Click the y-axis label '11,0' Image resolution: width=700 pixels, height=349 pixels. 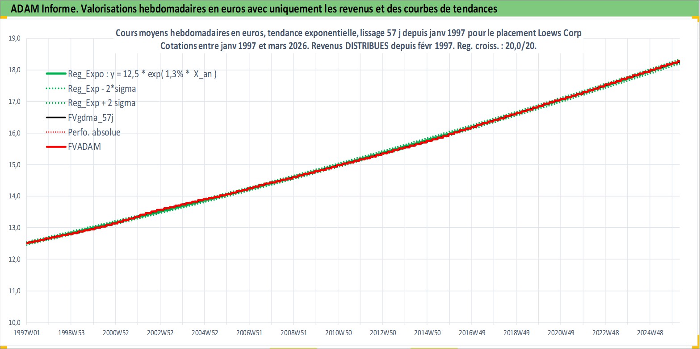click(14, 291)
